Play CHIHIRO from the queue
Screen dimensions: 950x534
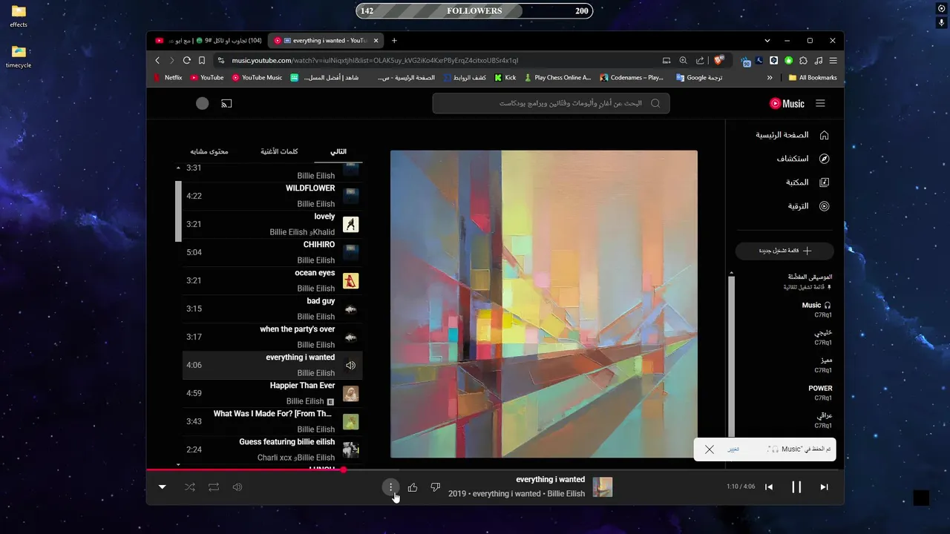[x=272, y=252]
